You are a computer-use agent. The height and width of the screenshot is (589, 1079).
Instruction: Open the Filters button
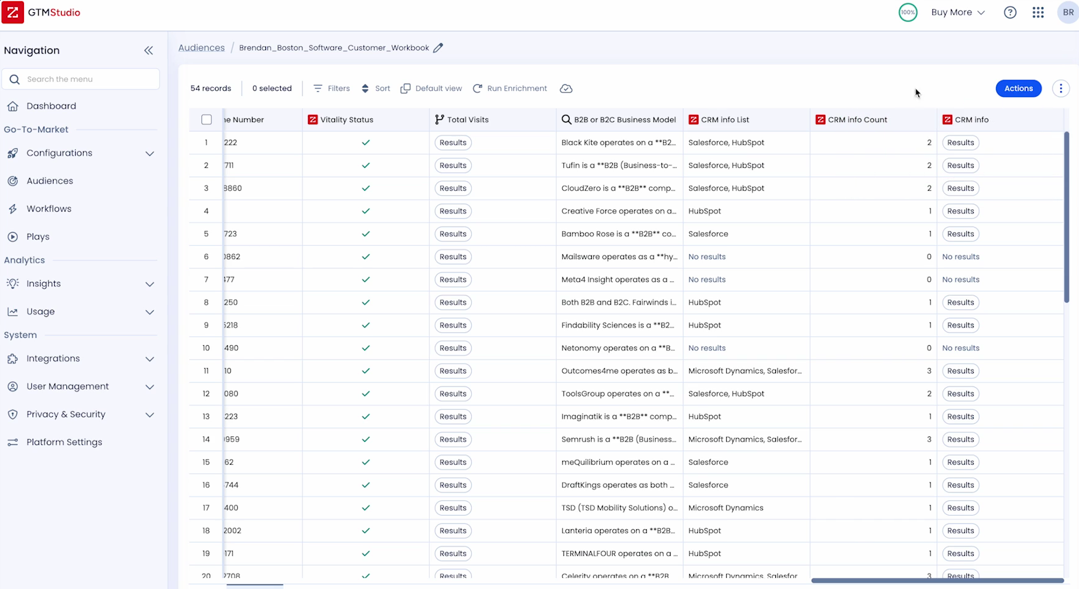(331, 89)
